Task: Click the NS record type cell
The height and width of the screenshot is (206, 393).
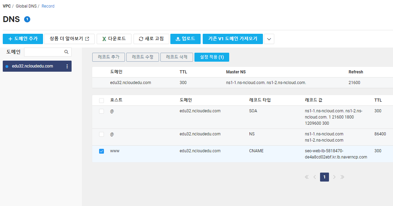Action: coord(252,134)
